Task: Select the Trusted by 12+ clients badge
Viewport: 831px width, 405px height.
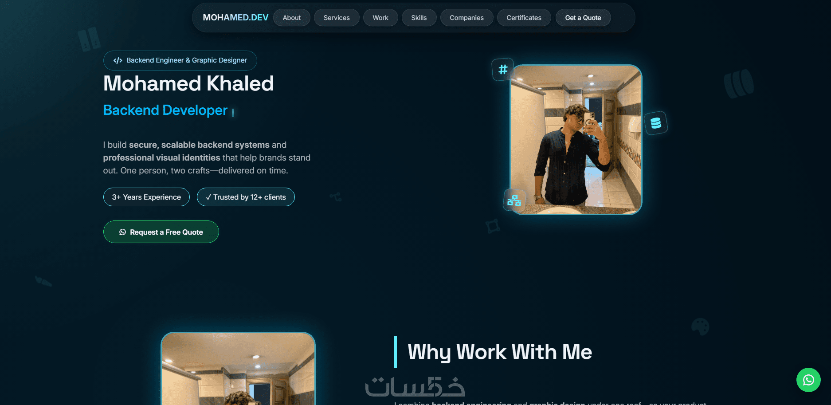Action: [246, 197]
